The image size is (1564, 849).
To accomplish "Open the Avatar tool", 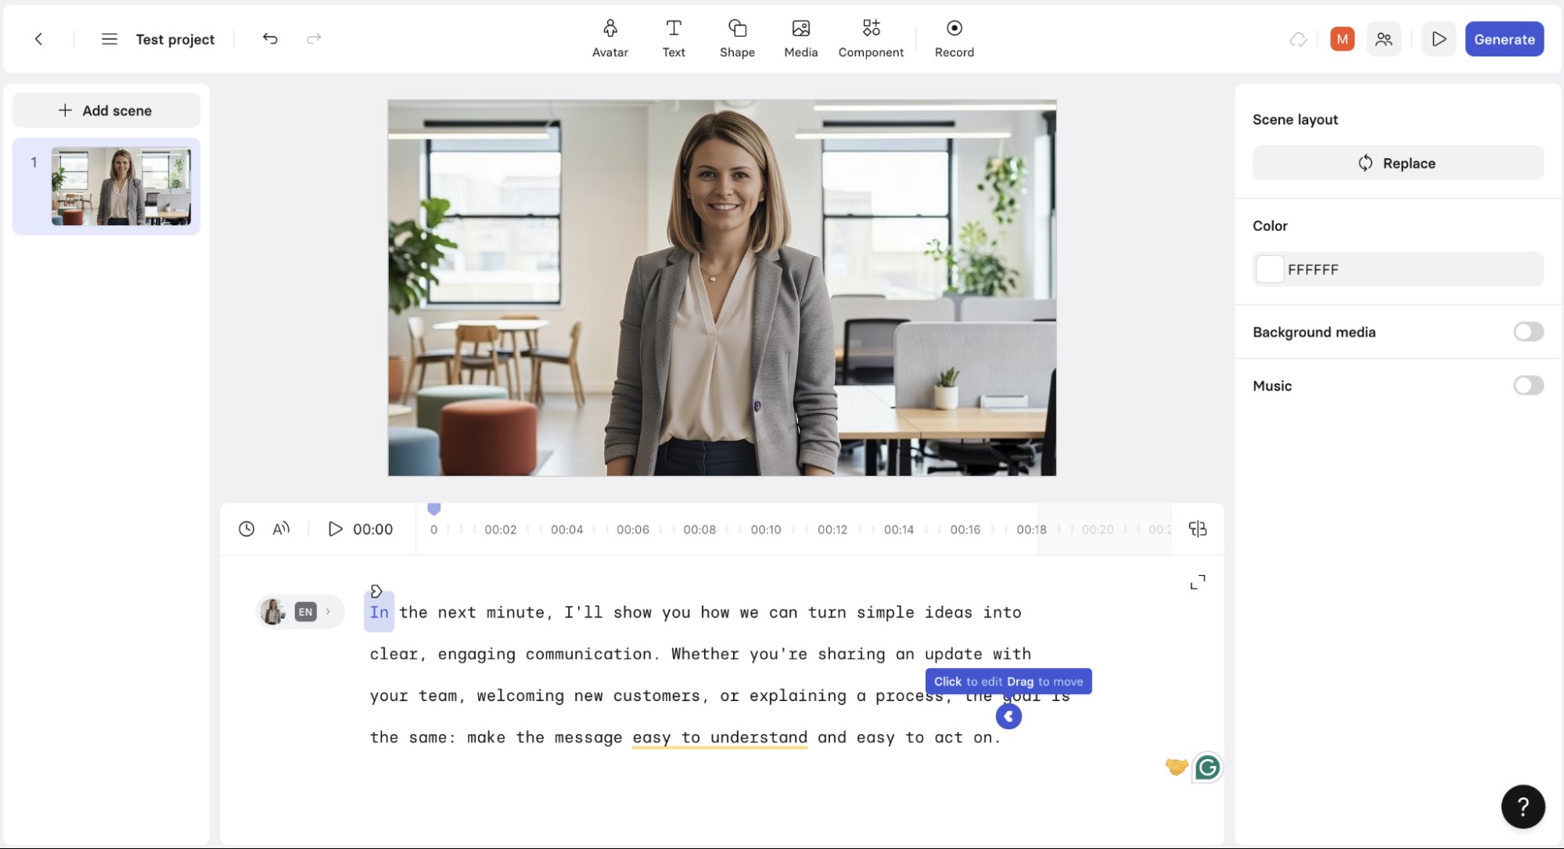I will tap(609, 38).
